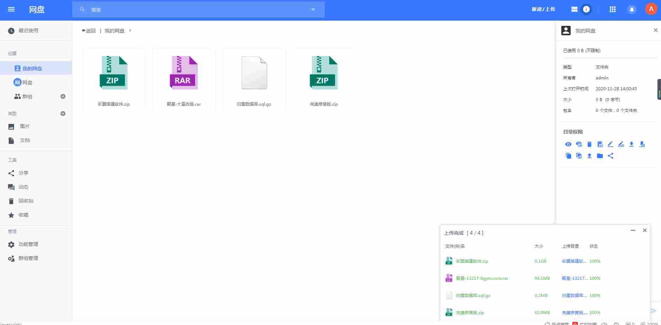Open upload directory link for 完美修复版.zip

(x=574, y=313)
